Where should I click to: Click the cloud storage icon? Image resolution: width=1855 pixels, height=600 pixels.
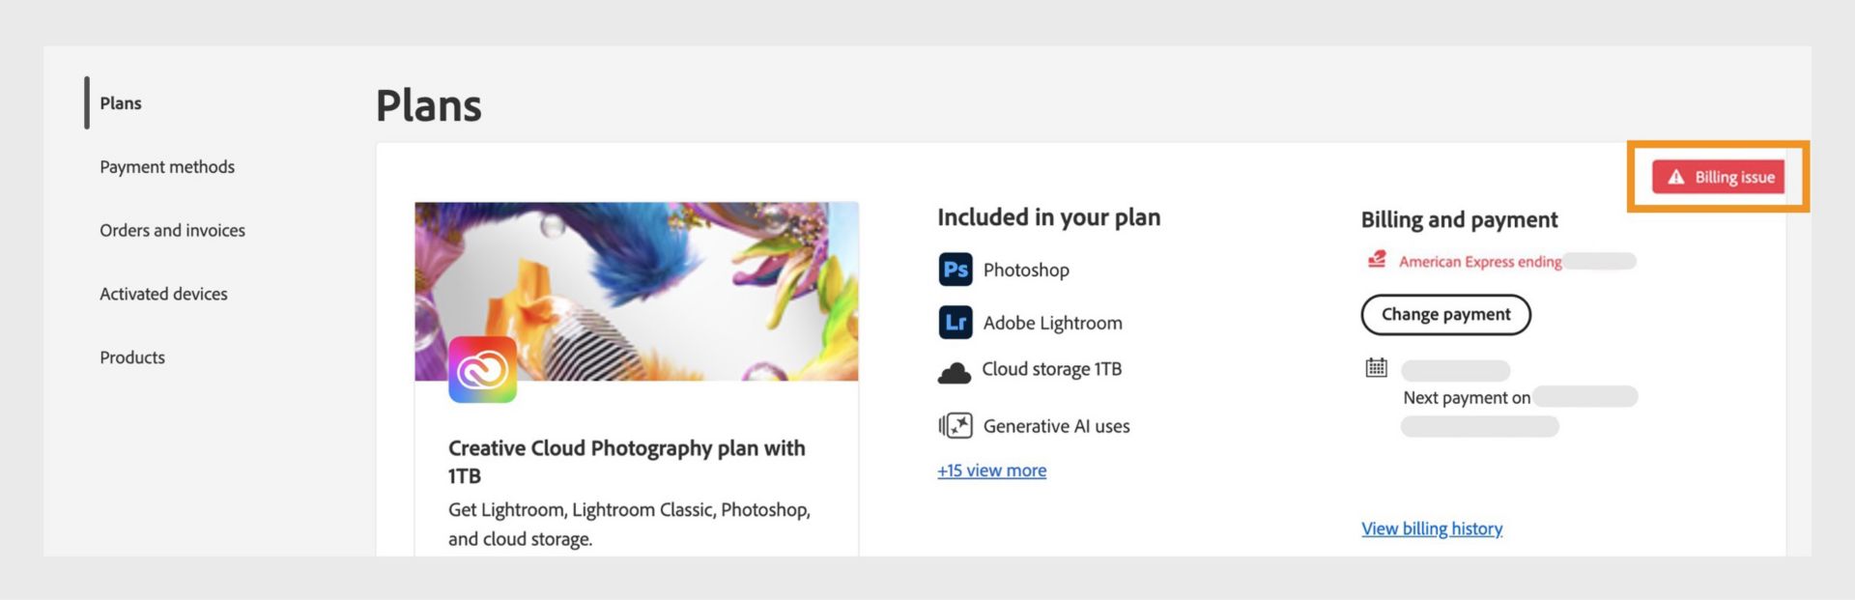pos(954,373)
